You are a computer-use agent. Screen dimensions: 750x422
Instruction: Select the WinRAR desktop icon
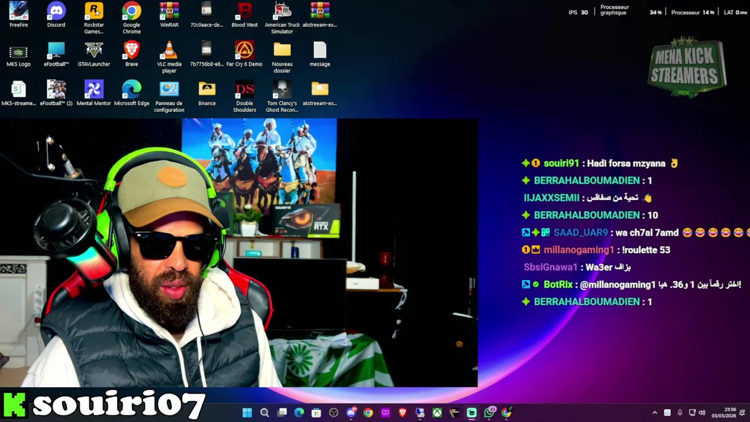[169, 15]
